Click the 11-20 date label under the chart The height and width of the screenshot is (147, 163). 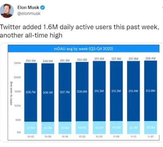pos(151,136)
